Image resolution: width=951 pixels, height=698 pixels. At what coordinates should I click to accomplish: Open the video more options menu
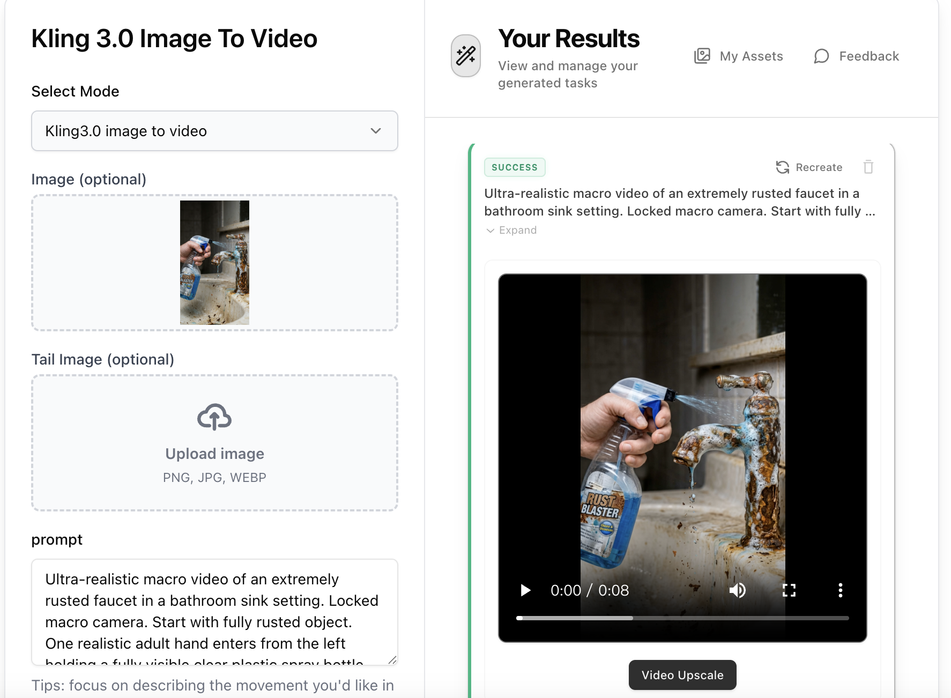pos(841,590)
